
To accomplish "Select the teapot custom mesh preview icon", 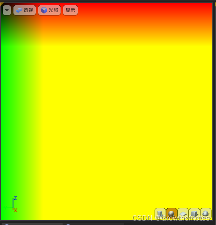I will click(x=206, y=214).
